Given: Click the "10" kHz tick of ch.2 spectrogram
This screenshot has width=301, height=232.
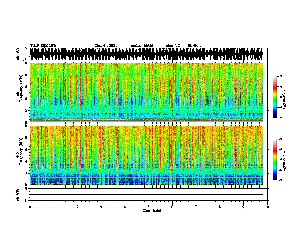Looking at the screenshot, I should tap(26, 126).
